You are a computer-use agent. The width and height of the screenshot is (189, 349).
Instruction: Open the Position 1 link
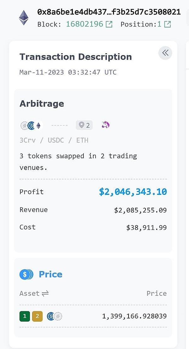point(159,24)
